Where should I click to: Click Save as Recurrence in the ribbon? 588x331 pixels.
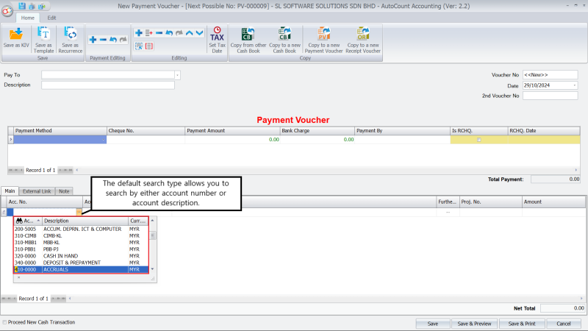(x=70, y=40)
